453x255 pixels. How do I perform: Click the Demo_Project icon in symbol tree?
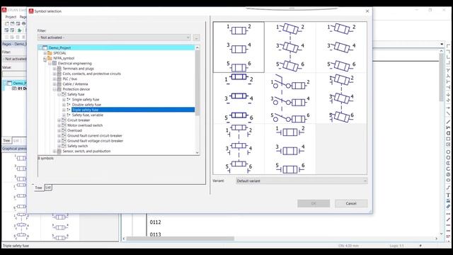point(45,47)
